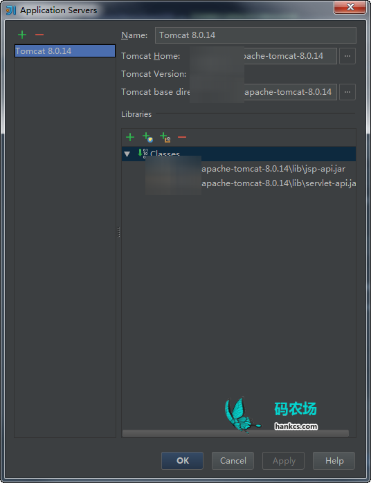Select the servlet-api.jar library entry

click(x=250, y=183)
